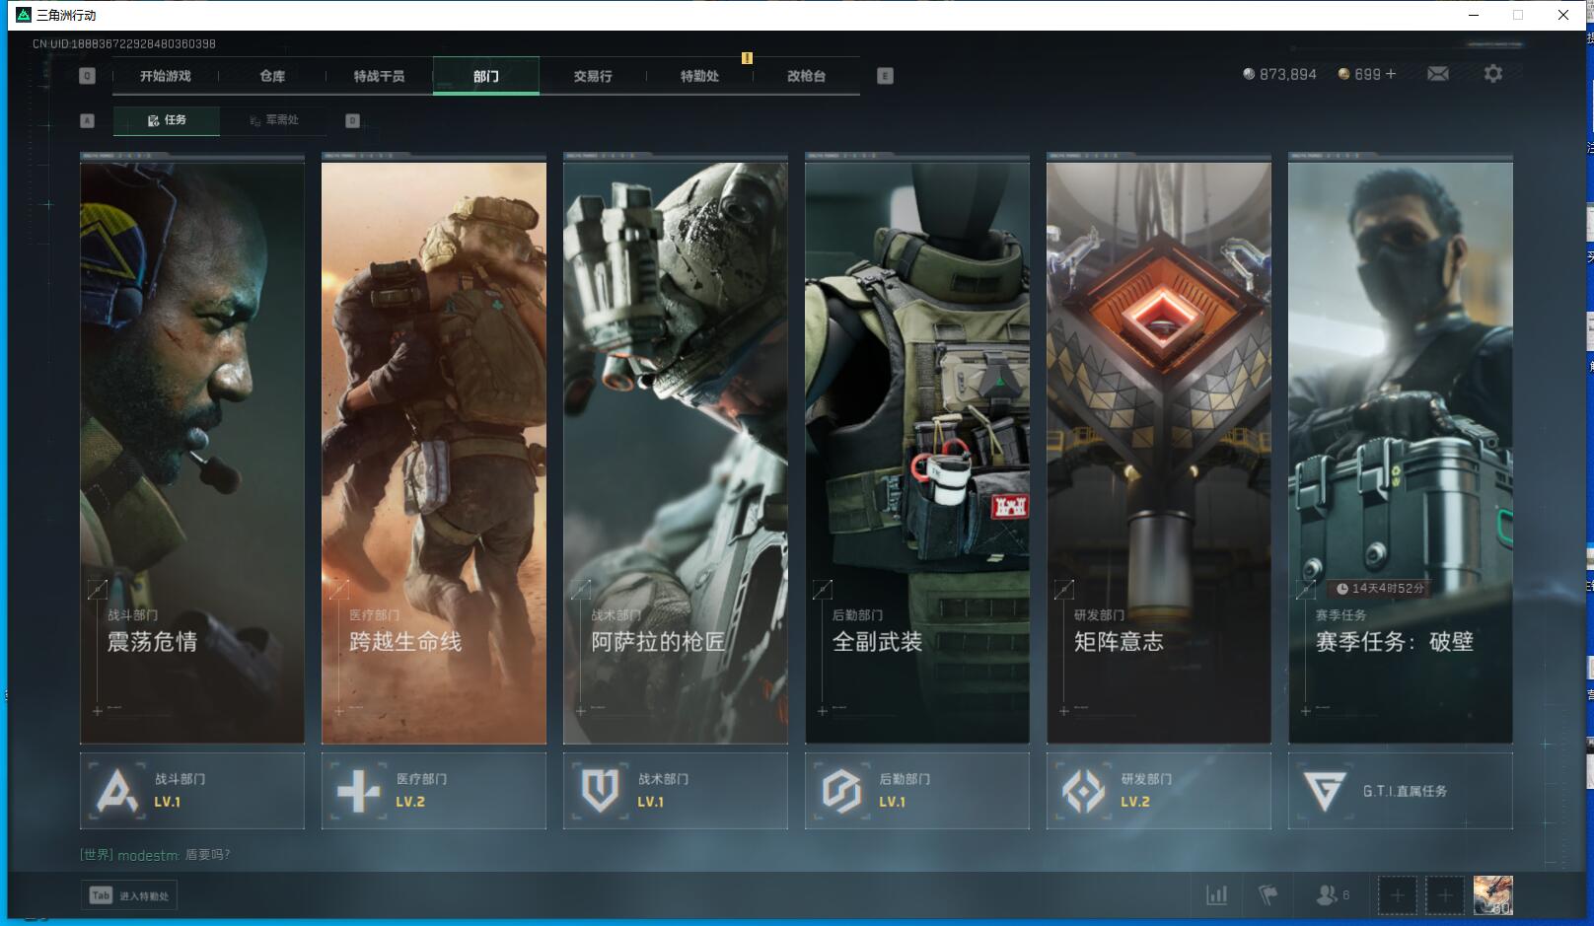Click the 14天4时52分 season timer
The image size is (1594, 926).
pyautogui.click(x=1381, y=589)
